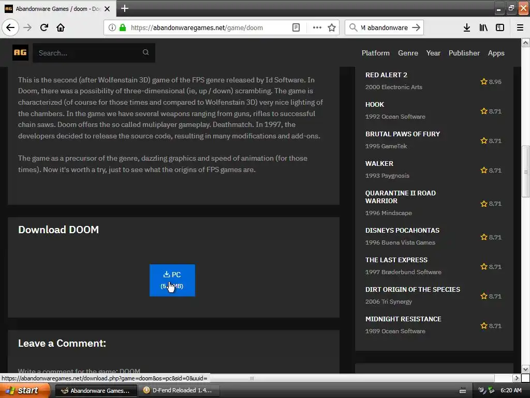Image resolution: width=530 pixels, height=398 pixels.
Task: Select the Abandonware Games browser tab
Action: point(58,9)
